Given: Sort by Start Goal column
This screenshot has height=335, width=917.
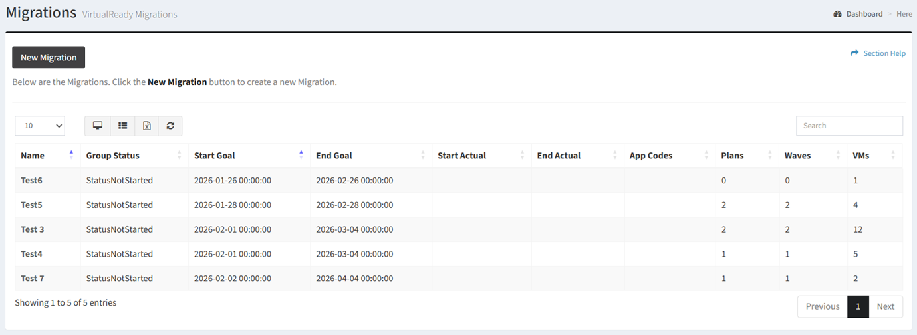Looking at the screenshot, I should point(249,156).
